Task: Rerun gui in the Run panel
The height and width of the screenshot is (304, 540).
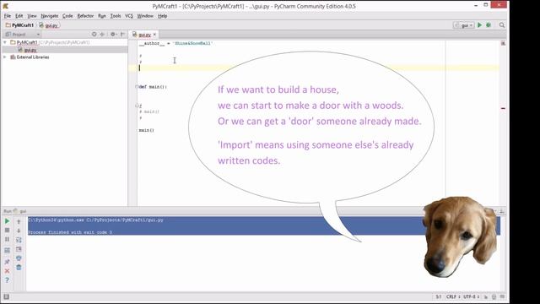Action: point(7,221)
